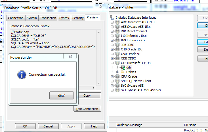Screen dimensions: 208x132
Task: Click the ASE Sybase ASE 15.x database icon
Action: pos(117,27)
